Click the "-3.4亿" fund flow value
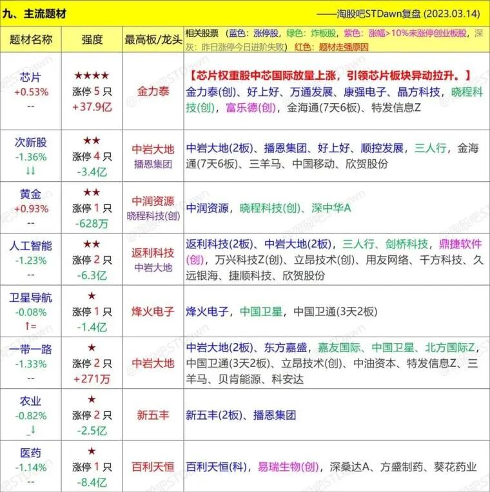490x492 pixels. 92,172
